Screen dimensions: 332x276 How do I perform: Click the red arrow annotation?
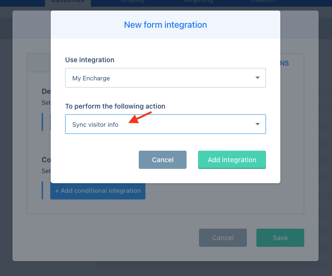click(140, 118)
